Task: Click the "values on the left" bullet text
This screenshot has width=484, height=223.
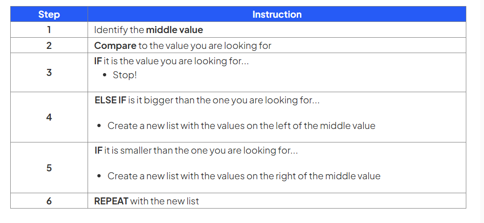Action: (241, 125)
